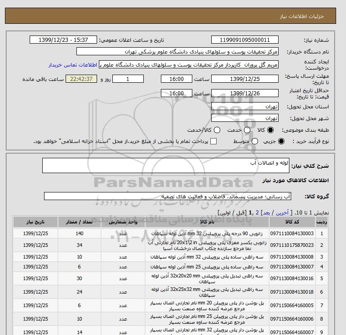Click the buyer organization name field
346x335 pixels.
tap(177, 51)
